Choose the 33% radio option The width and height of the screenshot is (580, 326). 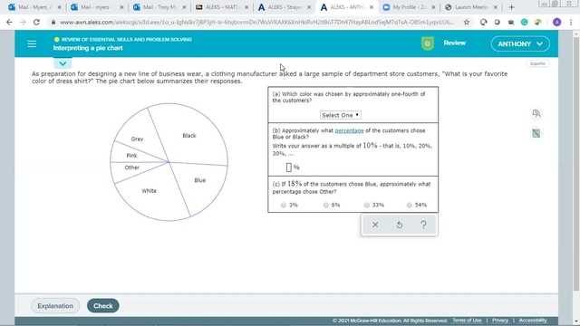point(366,205)
